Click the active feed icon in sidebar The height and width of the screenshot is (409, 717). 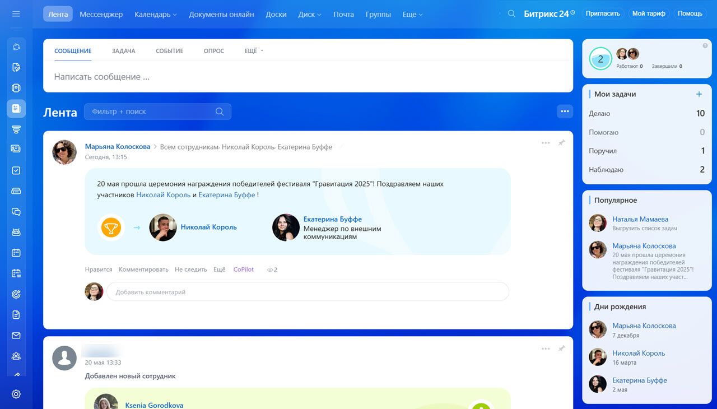16,108
